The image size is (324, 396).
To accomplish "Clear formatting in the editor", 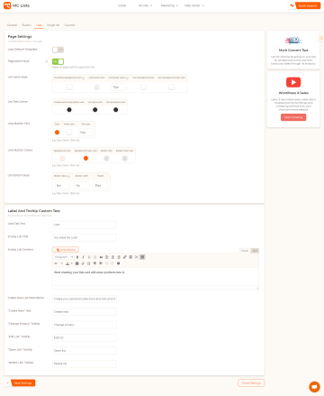I will (x=83, y=263).
